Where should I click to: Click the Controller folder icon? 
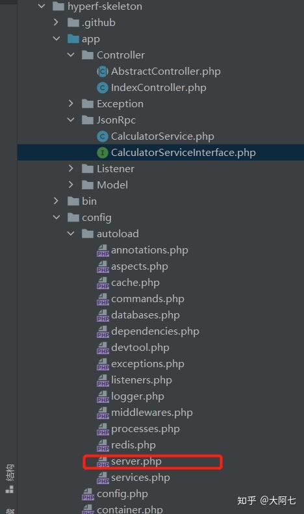click(x=88, y=55)
